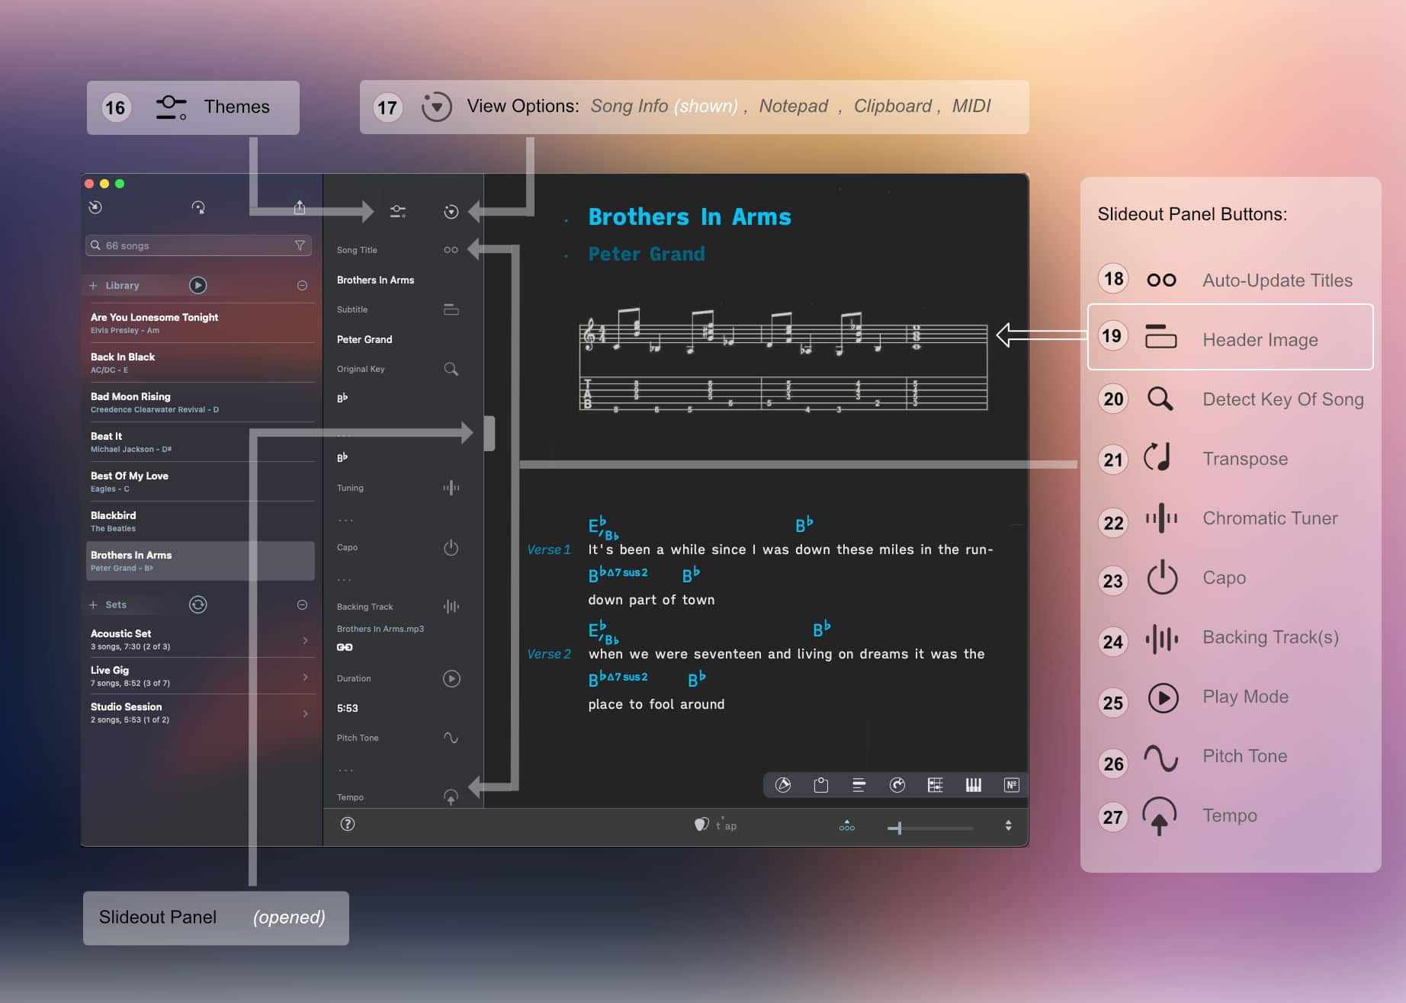Image resolution: width=1406 pixels, height=1003 pixels.
Task: Click the Nº numbering icon
Action: tap(1012, 785)
